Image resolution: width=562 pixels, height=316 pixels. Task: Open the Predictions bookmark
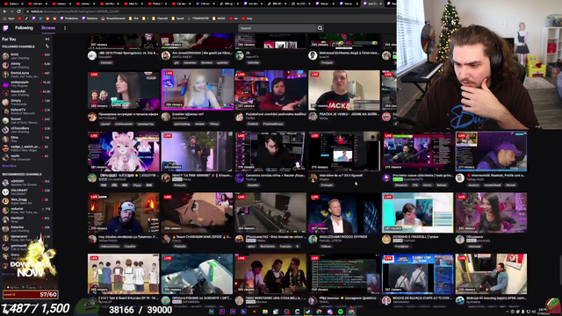tap(69, 18)
